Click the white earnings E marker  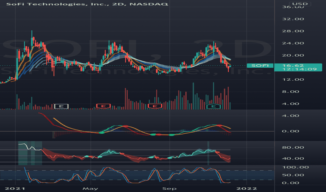pos(61,106)
